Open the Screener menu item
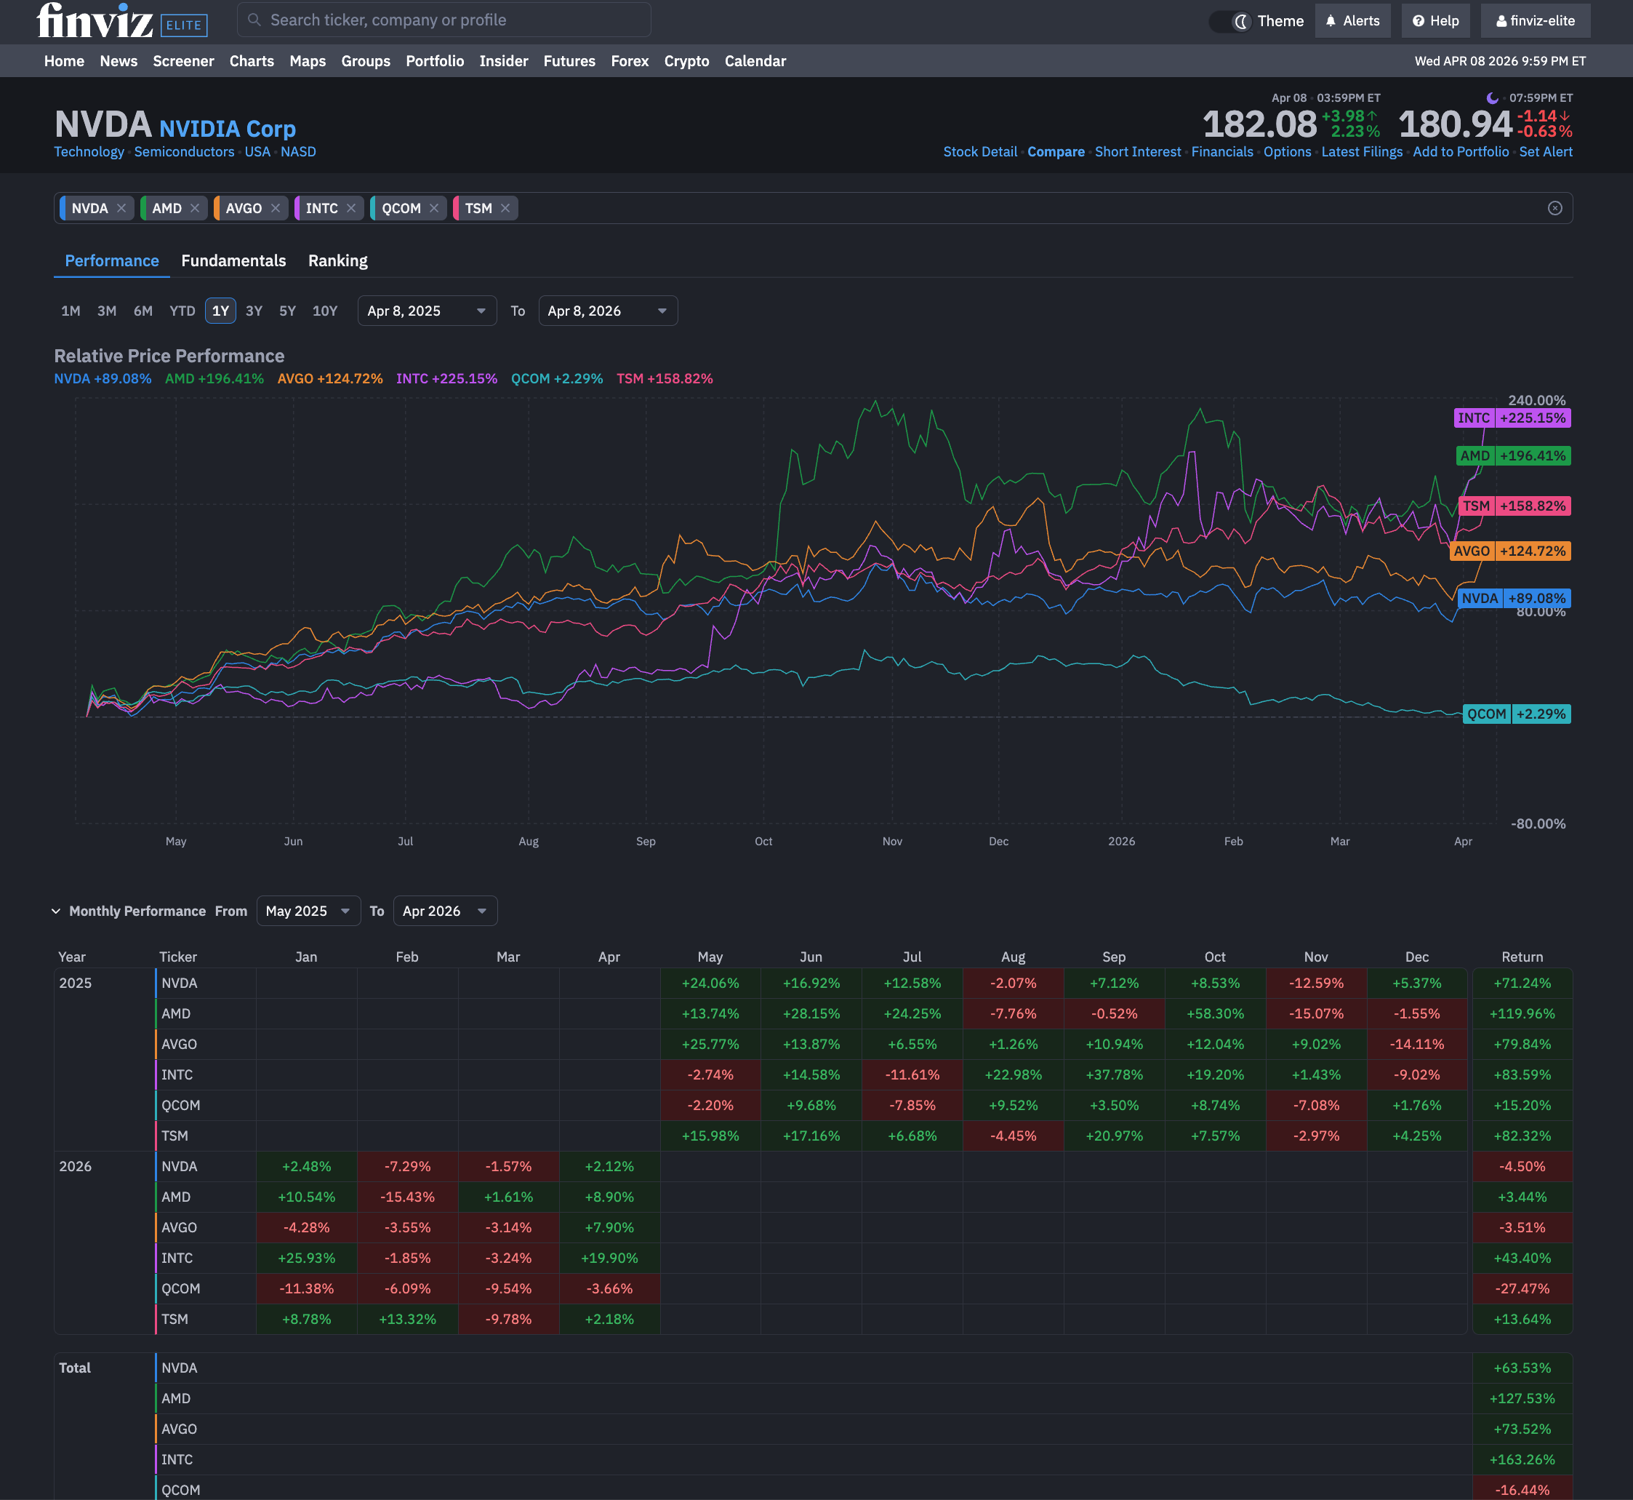Image resolution: width=1633 pixels, height=1500 pixels. 183,61
